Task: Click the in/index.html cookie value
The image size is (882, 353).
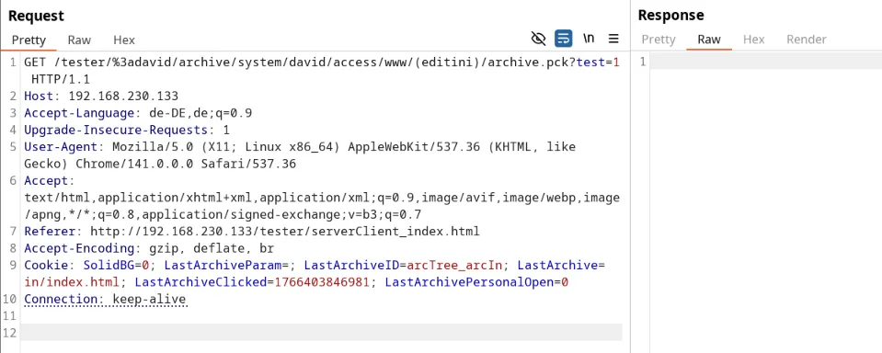Action: pyautogui.click(x=72, y=281)
